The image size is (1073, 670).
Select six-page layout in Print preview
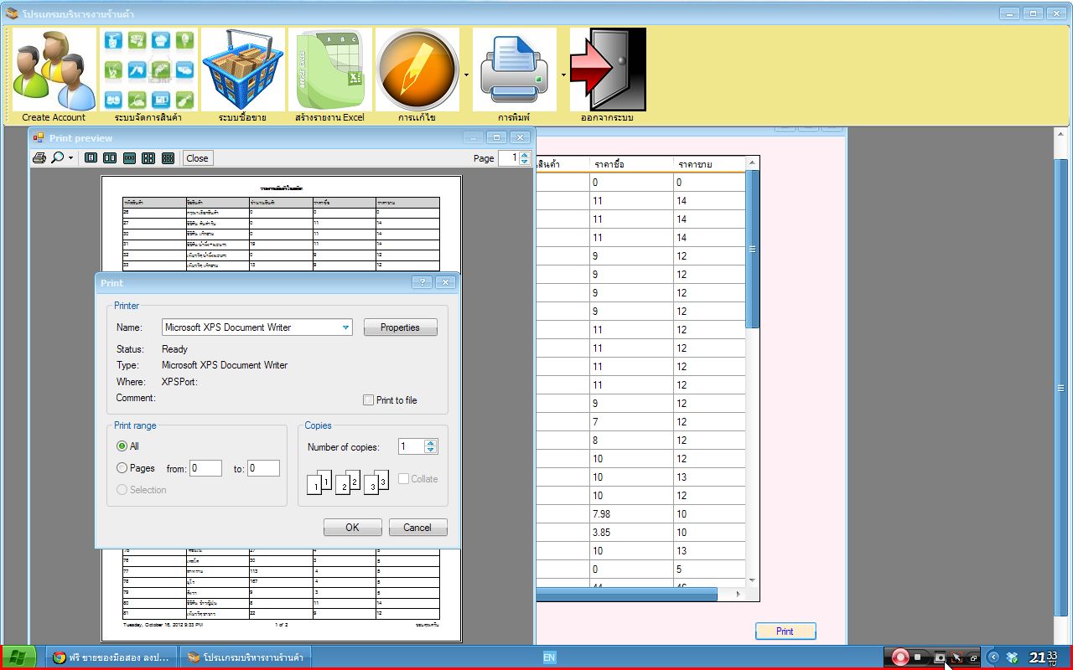click(x=168, y=157)
